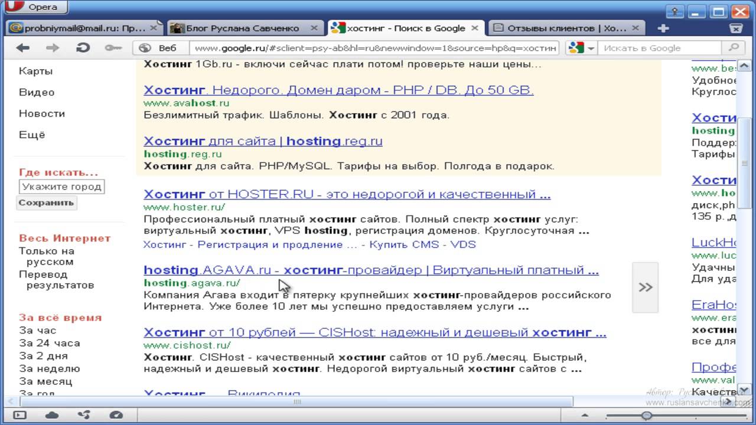756x425 pixels.
Task: Click the Купить CMS sitelink
Action: click(x=404, y=244)
